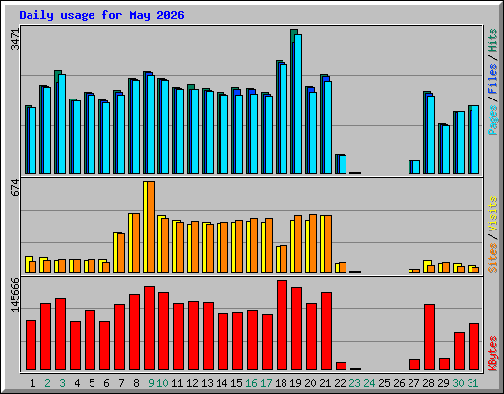This screenshot has width=504, height=394.
Task: Click day 27 on the x-axis
Action: point(413,383)
